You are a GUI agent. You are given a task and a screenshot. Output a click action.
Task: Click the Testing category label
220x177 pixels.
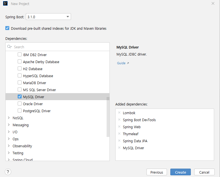(x=18, y=153)
